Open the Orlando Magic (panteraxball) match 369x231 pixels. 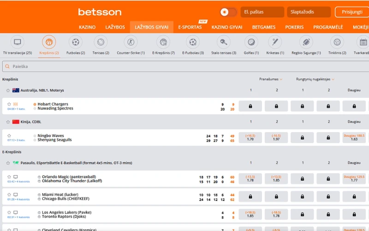(x=72, y=179)
